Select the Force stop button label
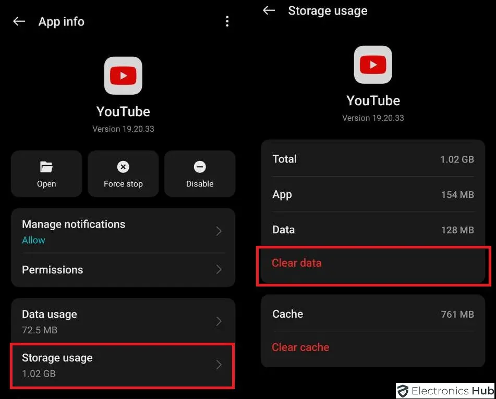 tap(123, 184)
